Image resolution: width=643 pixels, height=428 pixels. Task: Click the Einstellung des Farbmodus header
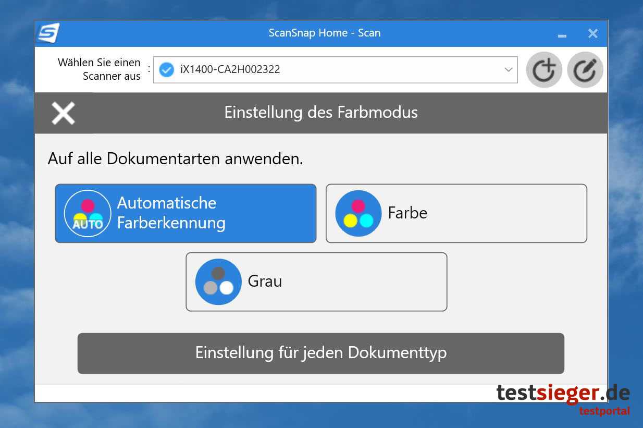coord(321,113)
